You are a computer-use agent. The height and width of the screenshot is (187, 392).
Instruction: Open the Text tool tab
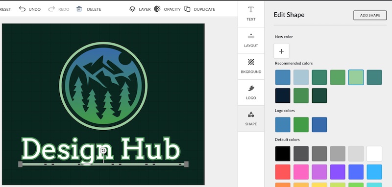tap(251, 14)
